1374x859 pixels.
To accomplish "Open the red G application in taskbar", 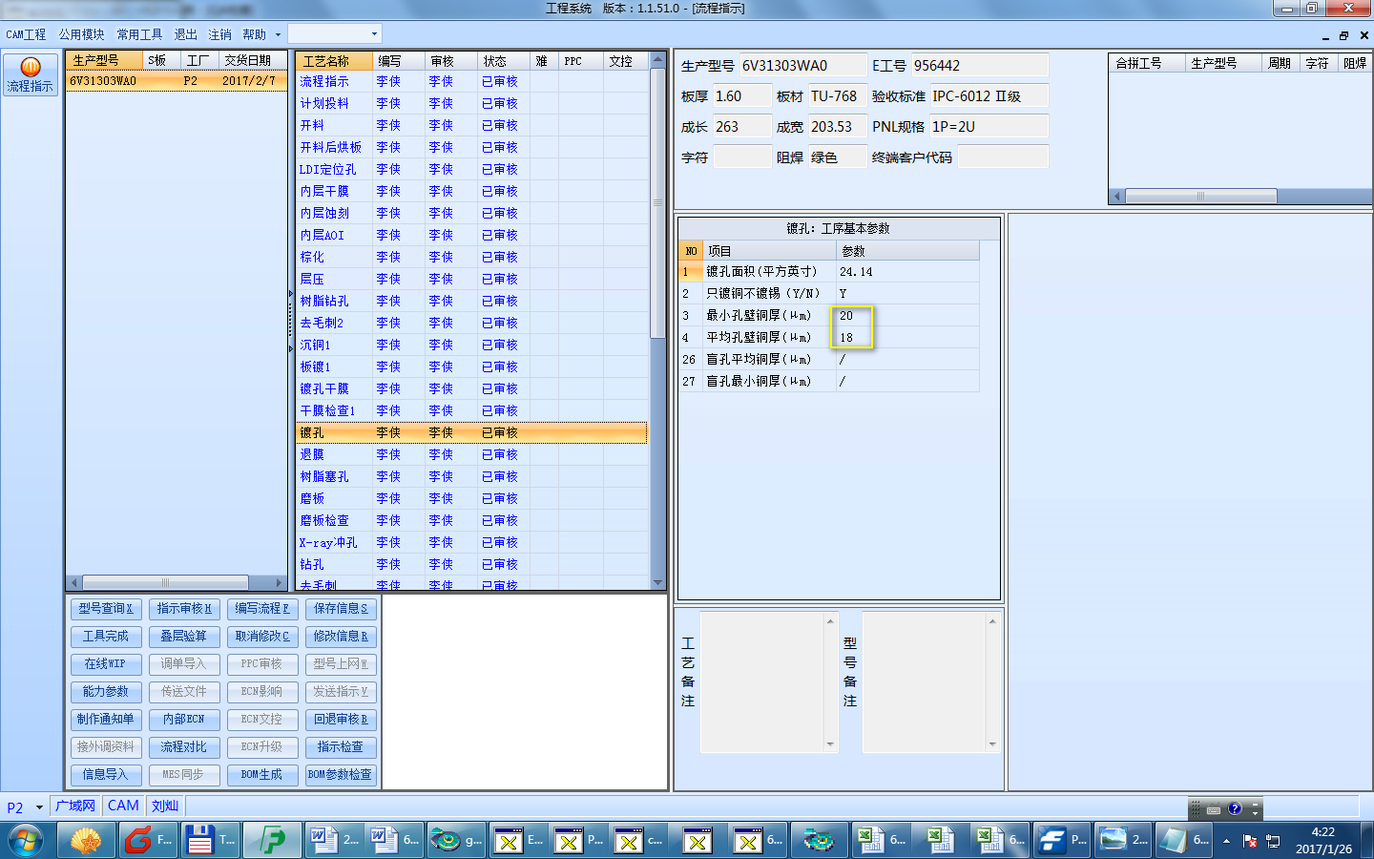I will [148, 841].
